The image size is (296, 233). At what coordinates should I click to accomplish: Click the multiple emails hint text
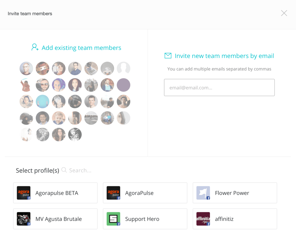[219, 69]
